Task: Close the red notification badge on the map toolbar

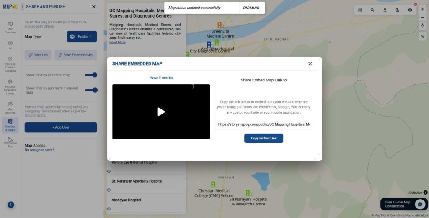Action: (415, 4)
